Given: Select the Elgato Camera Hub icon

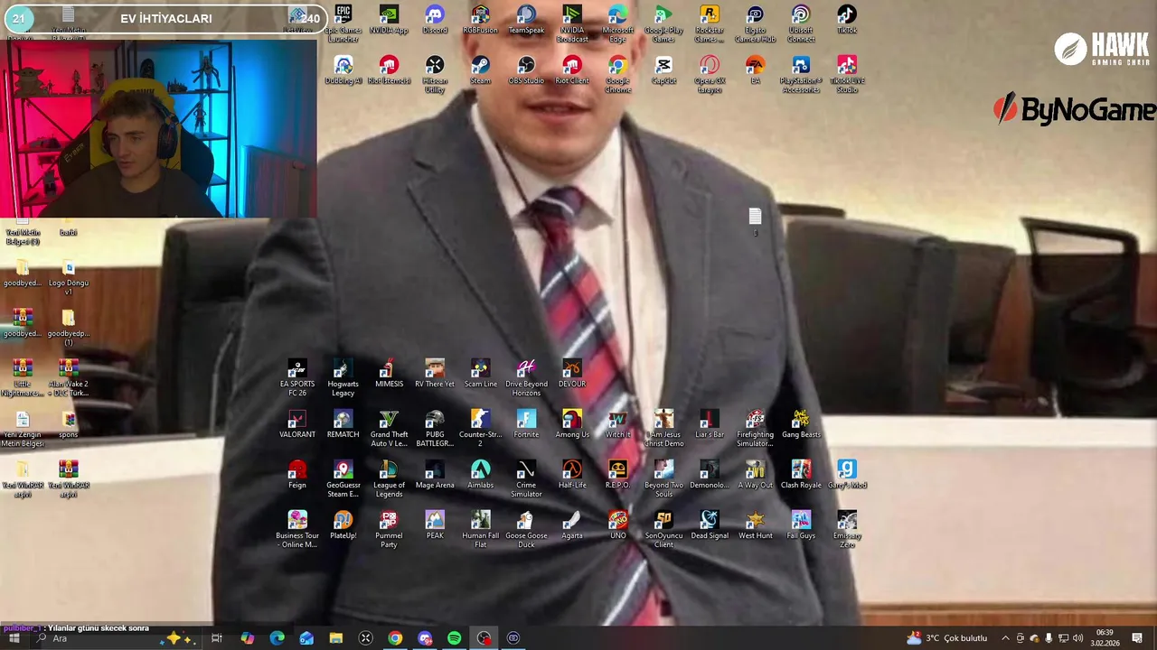Looking at the screenshot, I should click(755, 23).
